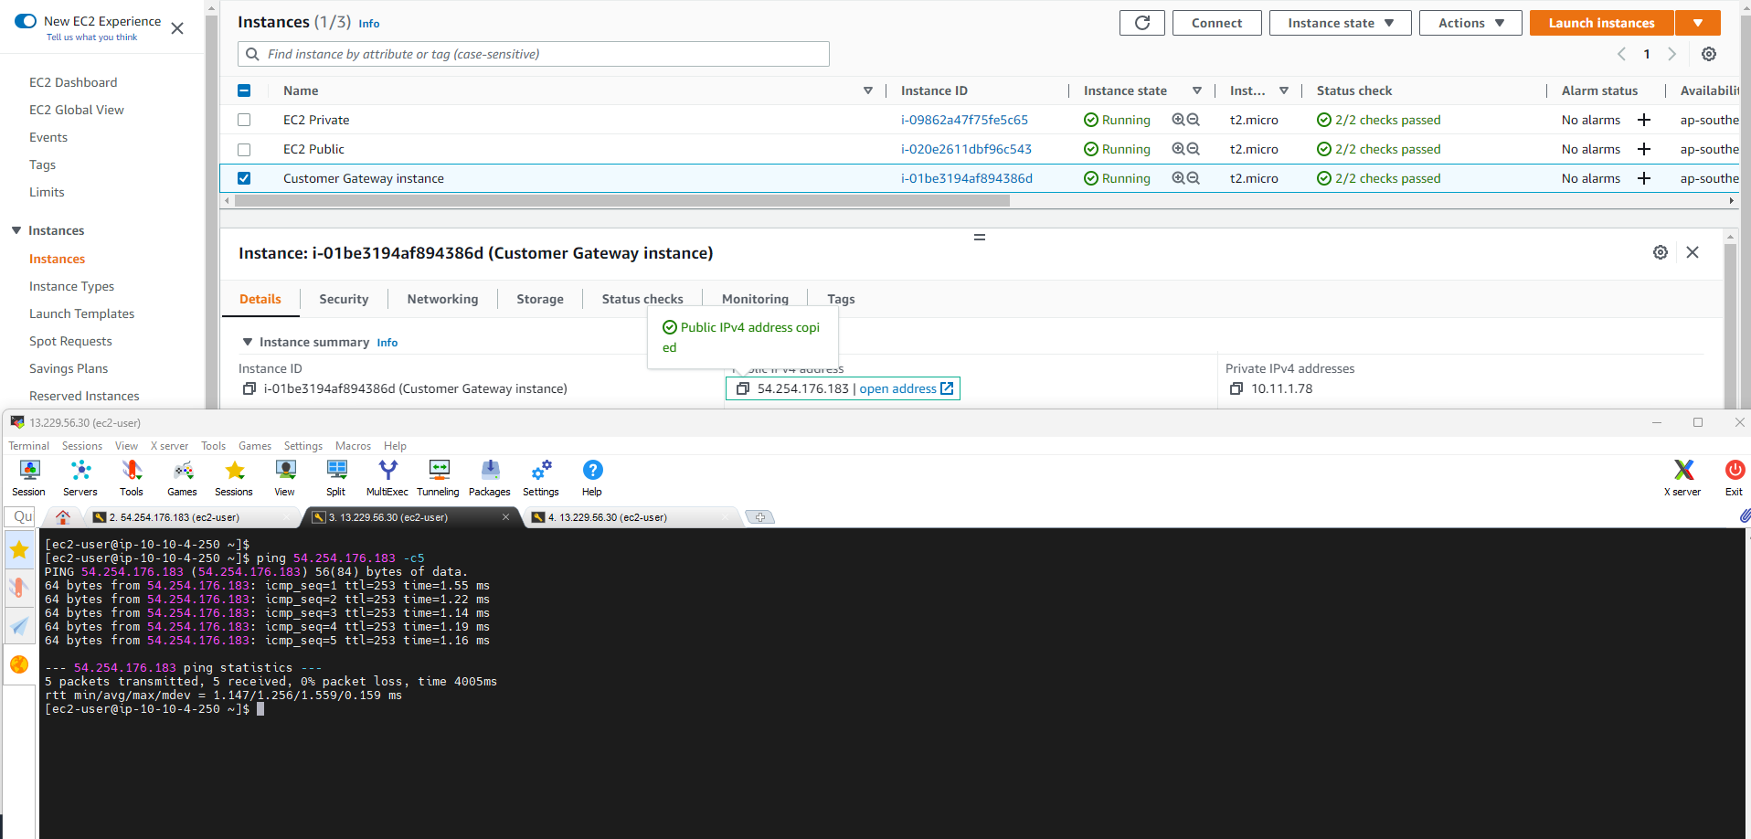Toggle the select-all header checkbox
The height and width of the screenshot is (839, 1751).
[244, 90]
